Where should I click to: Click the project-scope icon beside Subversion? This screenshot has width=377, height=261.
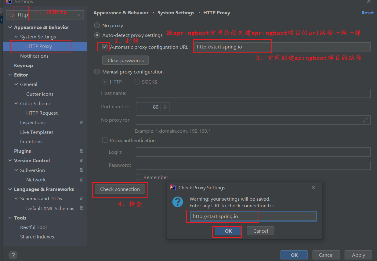[x=81, y=170]
